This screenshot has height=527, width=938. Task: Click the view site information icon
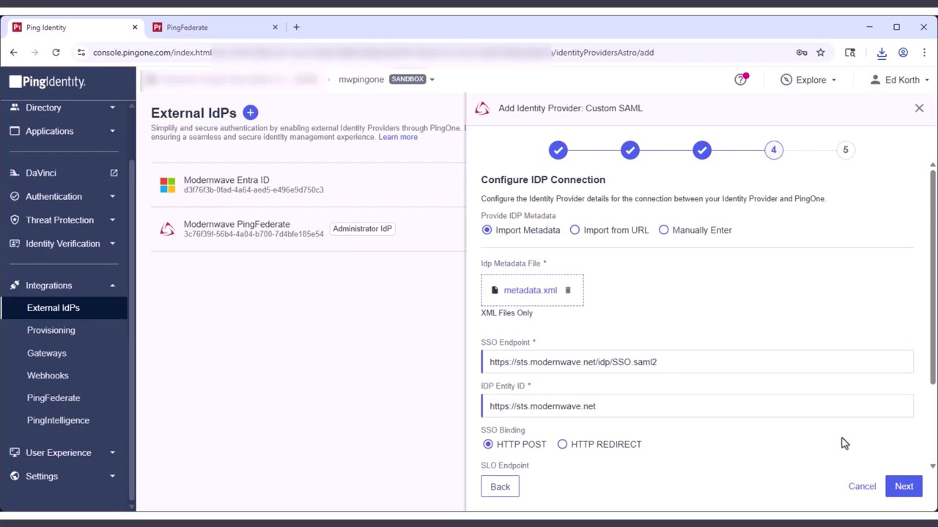coord(80,53)
